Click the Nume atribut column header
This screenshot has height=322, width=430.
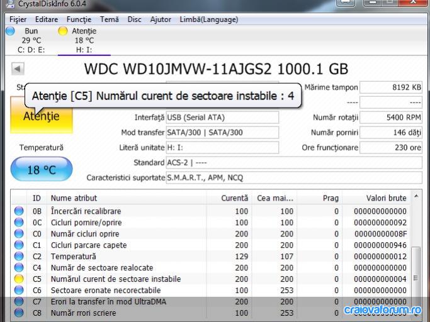point(127,198)
